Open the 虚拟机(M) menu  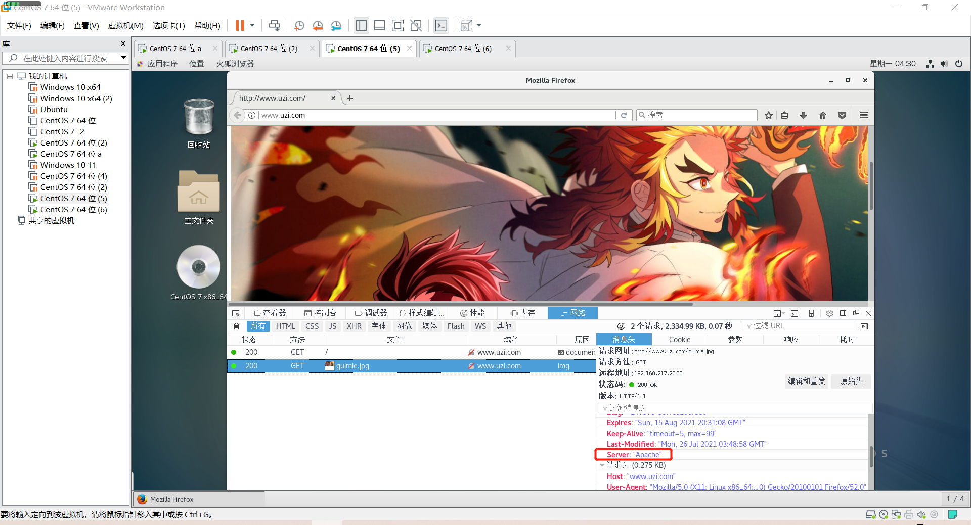coord(126,26)
